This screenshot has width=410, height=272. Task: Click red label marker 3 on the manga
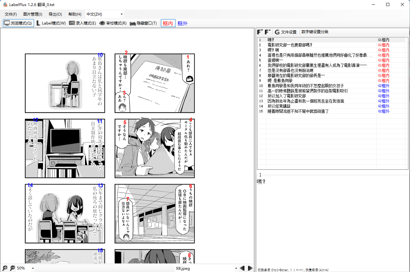pos(124,93)
